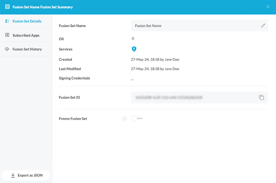Enable the Freeze Fusion Set toggle
Viewport: 276px width, 183px height.
[x=136, y=119]
